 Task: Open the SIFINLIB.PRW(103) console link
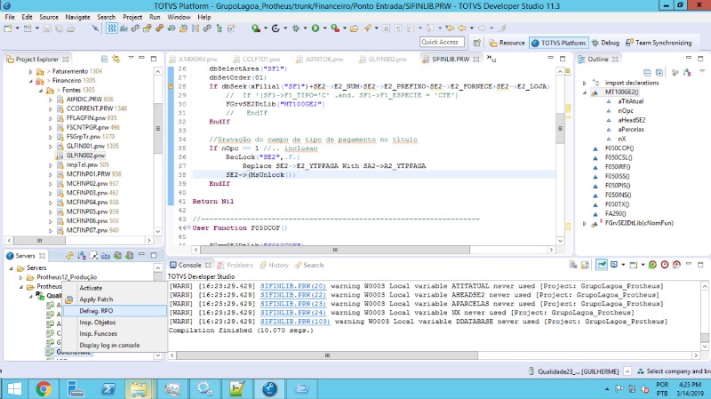(295, 322)
